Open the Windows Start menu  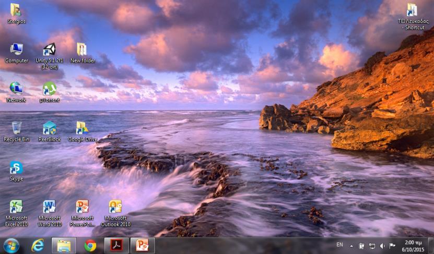tap(11, 246)
